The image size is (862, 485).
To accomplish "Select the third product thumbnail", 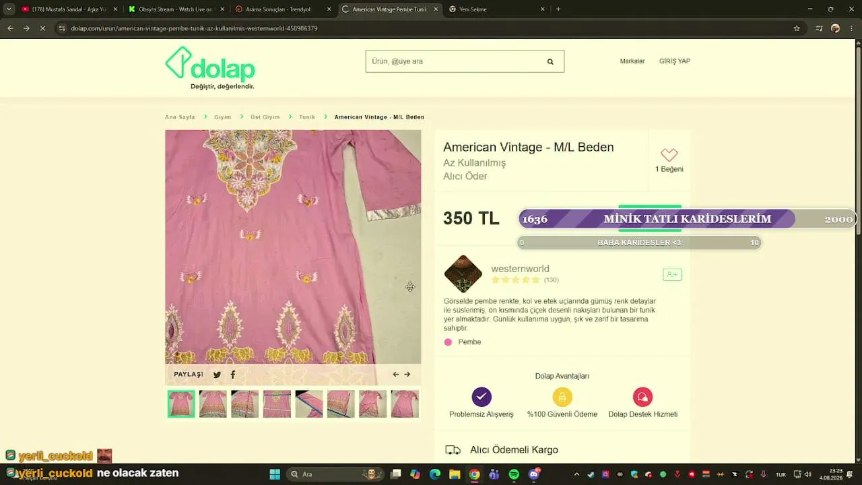I will click(x=245, y=403).
